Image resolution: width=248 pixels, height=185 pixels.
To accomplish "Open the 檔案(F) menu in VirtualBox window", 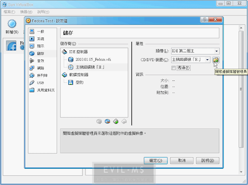I will (9, 12).
